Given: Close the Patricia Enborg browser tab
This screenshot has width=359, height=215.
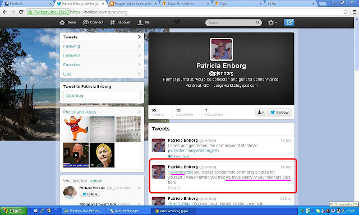Looking at the screenshot, I should pyautogui.click(x=103, y=4).
